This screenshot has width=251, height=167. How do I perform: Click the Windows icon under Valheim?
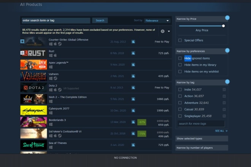tap(51, 78)
